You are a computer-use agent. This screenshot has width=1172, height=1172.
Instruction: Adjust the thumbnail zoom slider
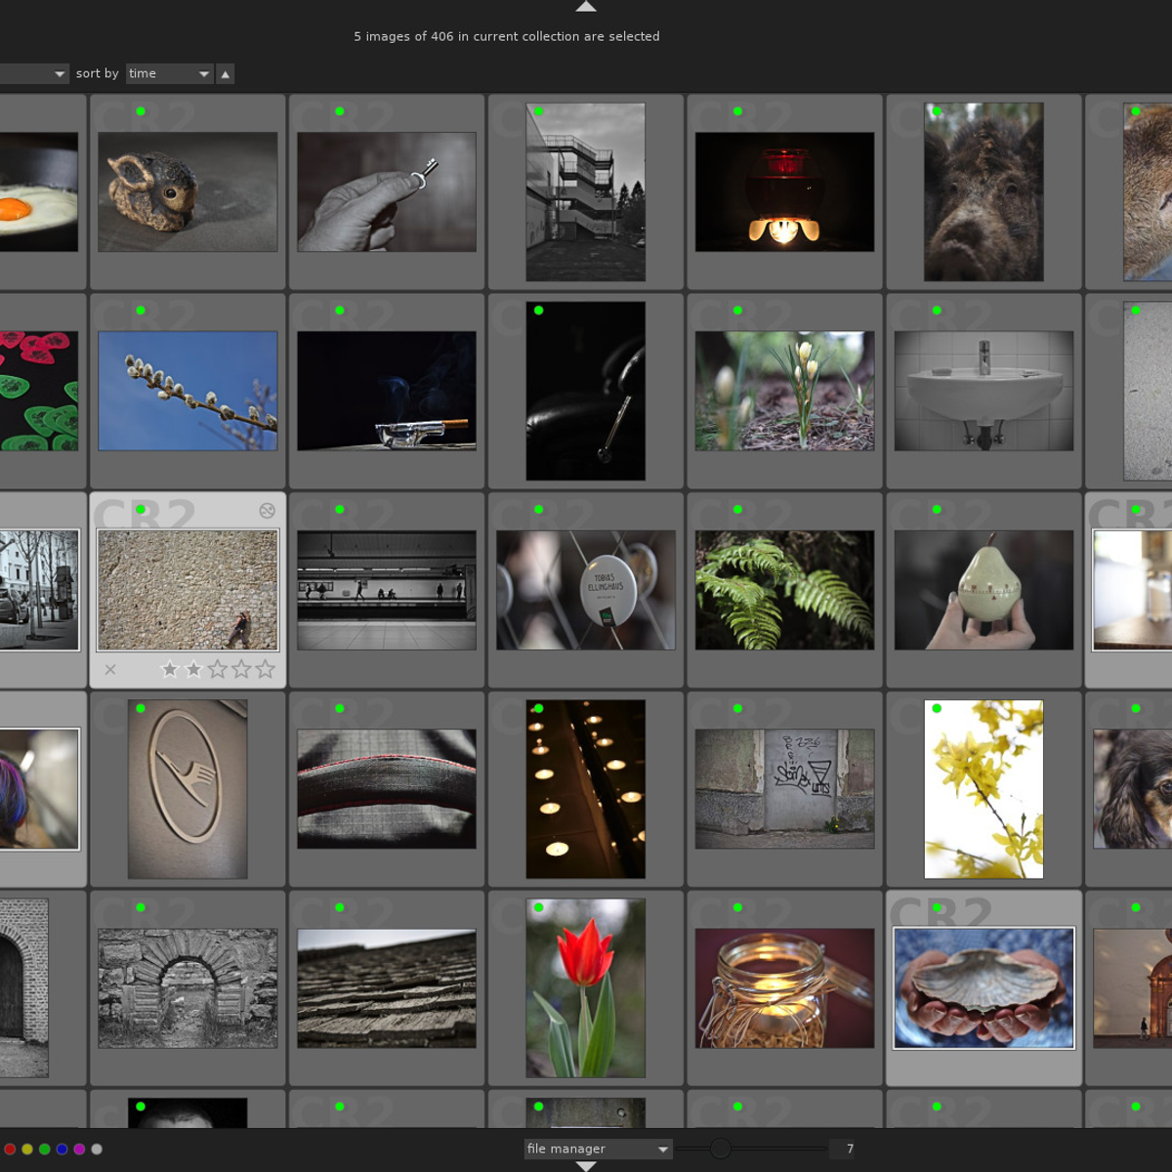[x=750, y=1149]
